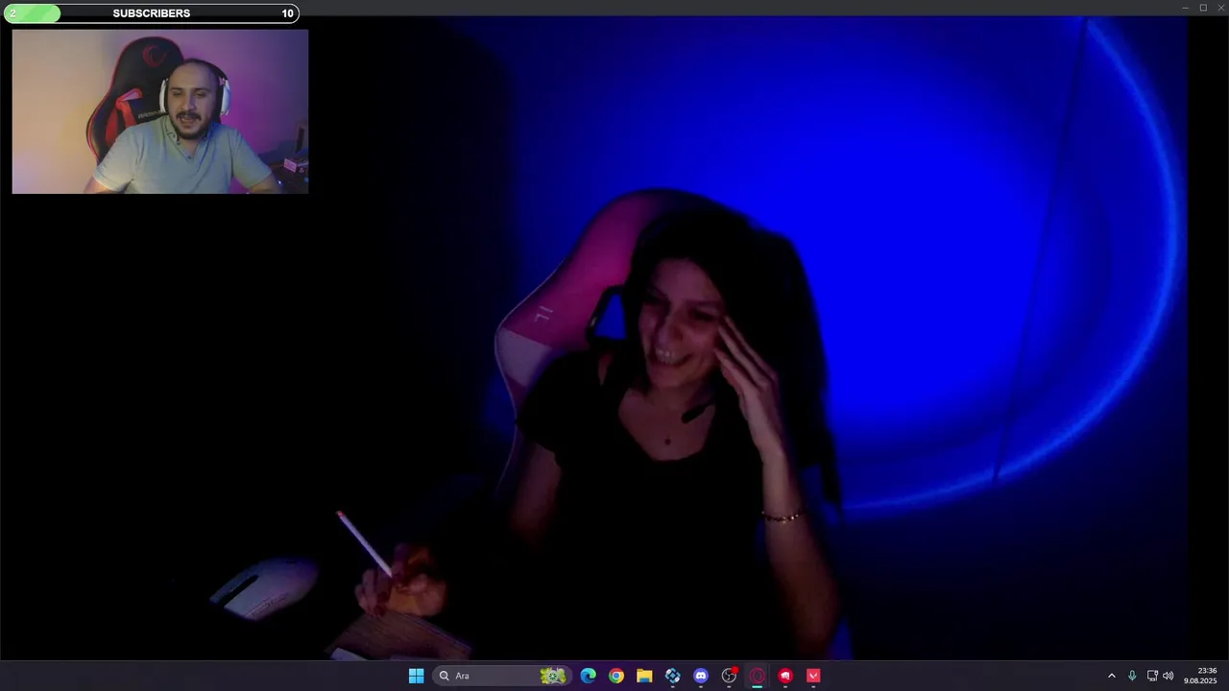Viewport: 1229px width, 691px height.
Task: Launch Google Chrome from taskbar
Action: [616, 676]
